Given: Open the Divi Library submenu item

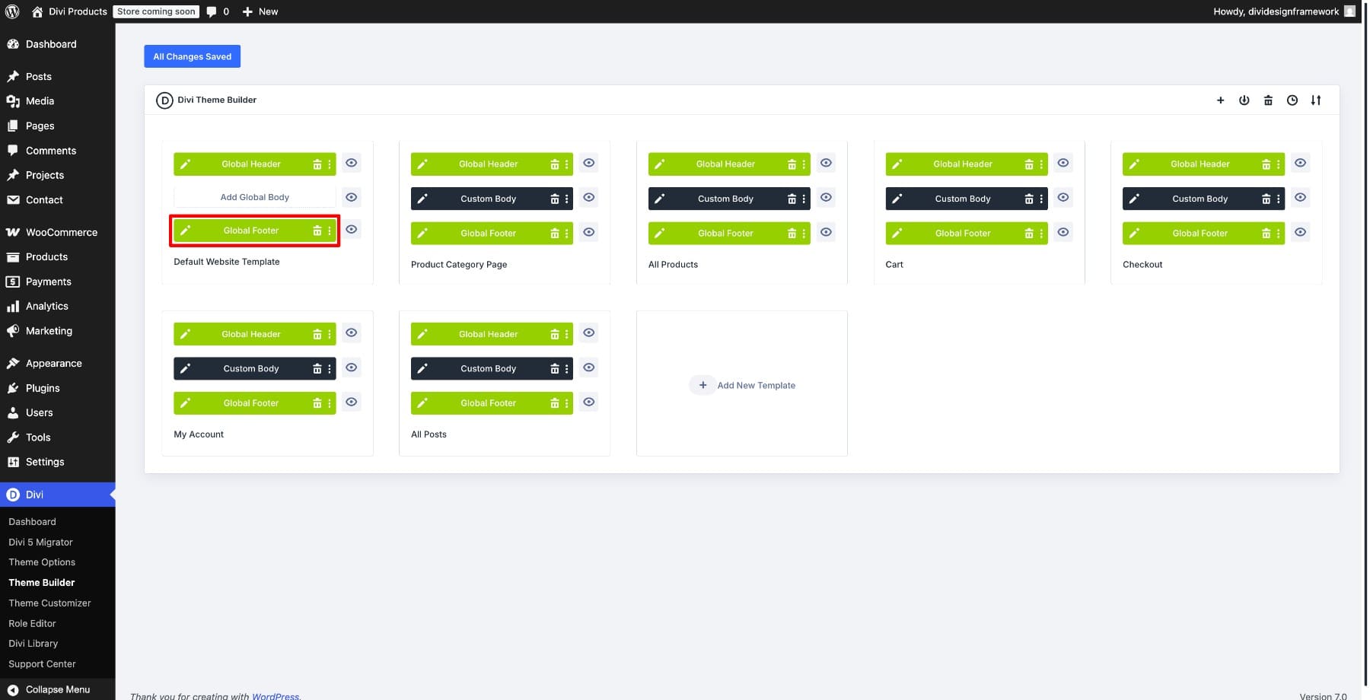Looking at the screenshot, I should (33, 644).
